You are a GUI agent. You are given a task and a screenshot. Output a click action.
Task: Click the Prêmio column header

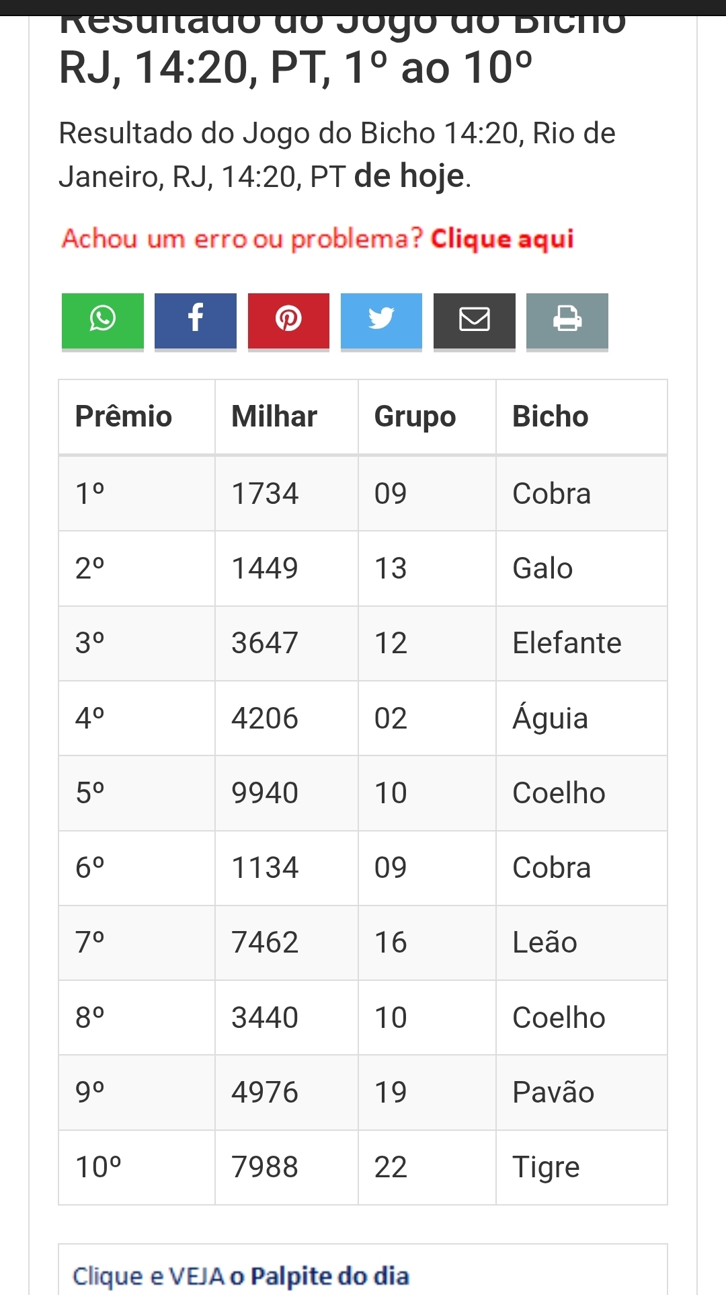tap(124, 416)
